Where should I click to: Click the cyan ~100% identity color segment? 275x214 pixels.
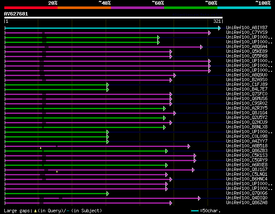pyautogui.click(x=244, y=8)
